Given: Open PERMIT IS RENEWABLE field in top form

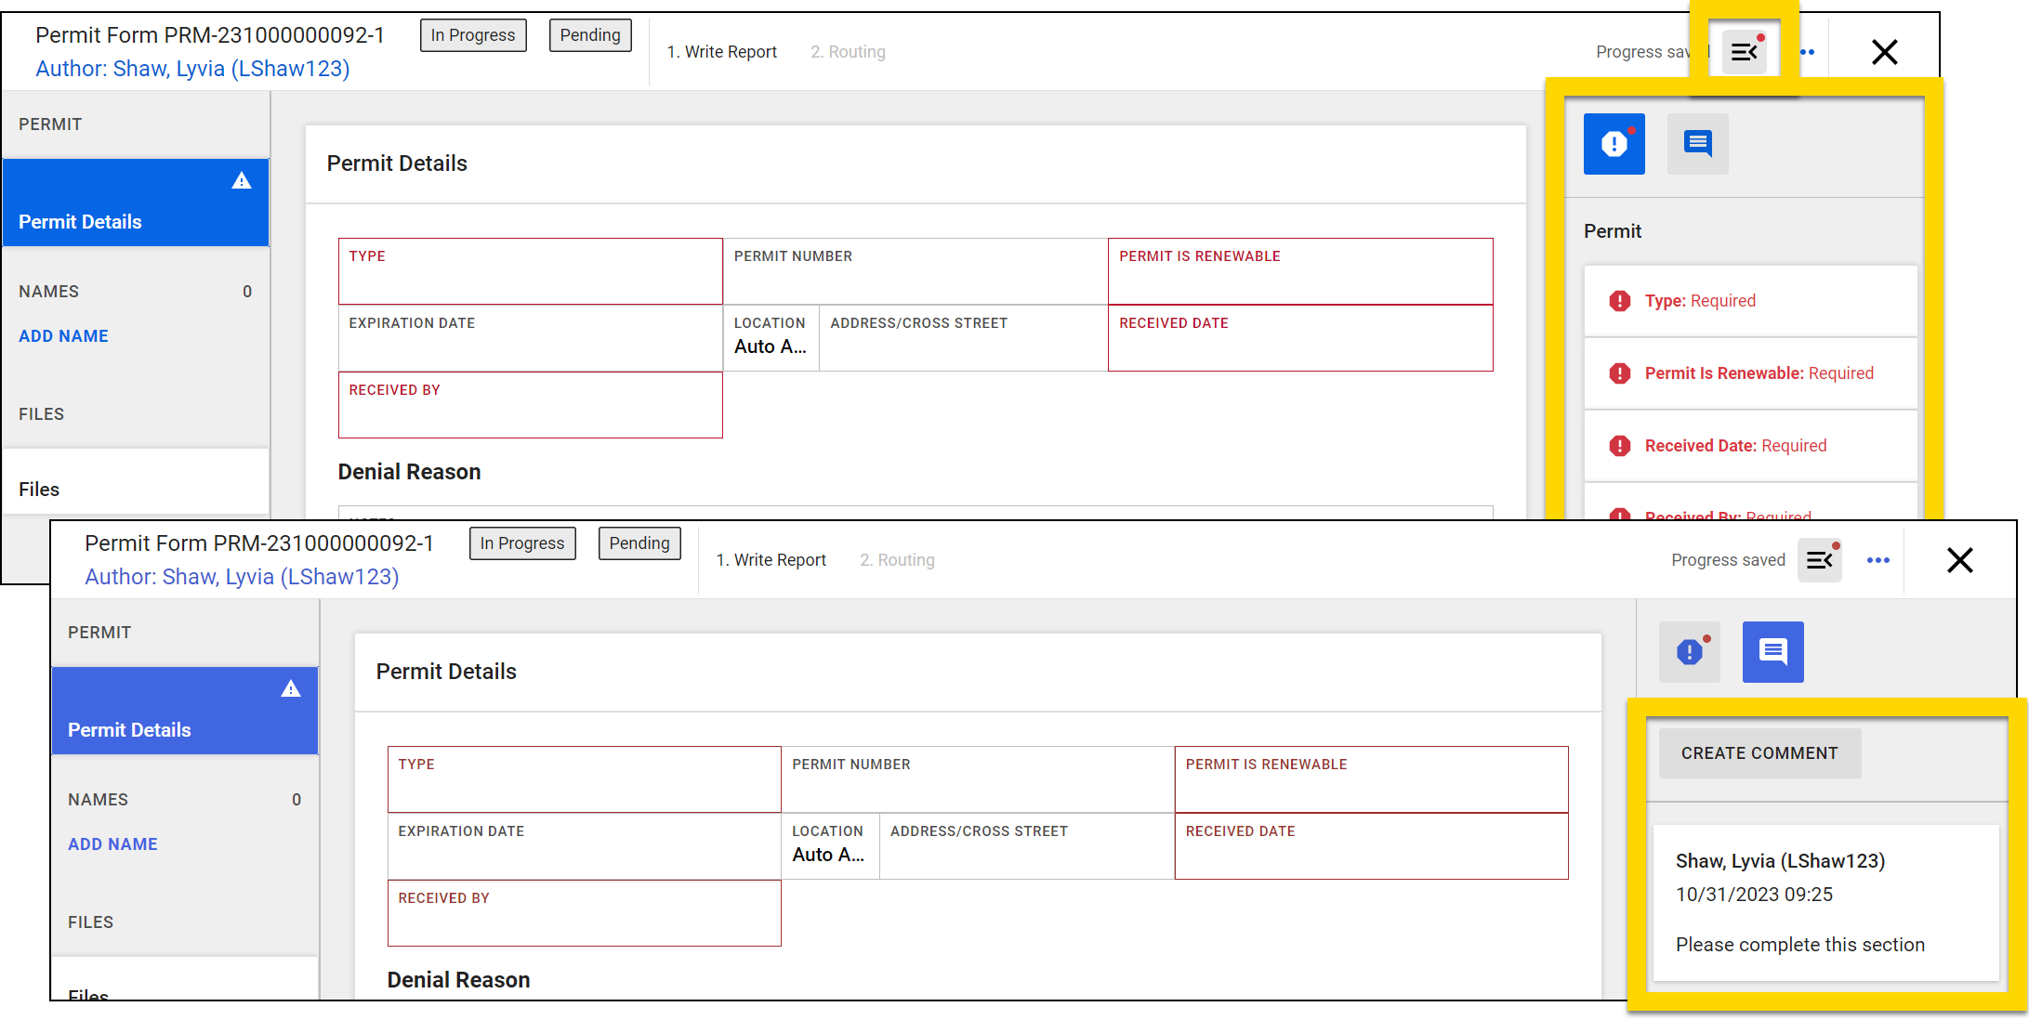Looking at the screenshot, I should pyautogui.click(x=1299, y=271).
